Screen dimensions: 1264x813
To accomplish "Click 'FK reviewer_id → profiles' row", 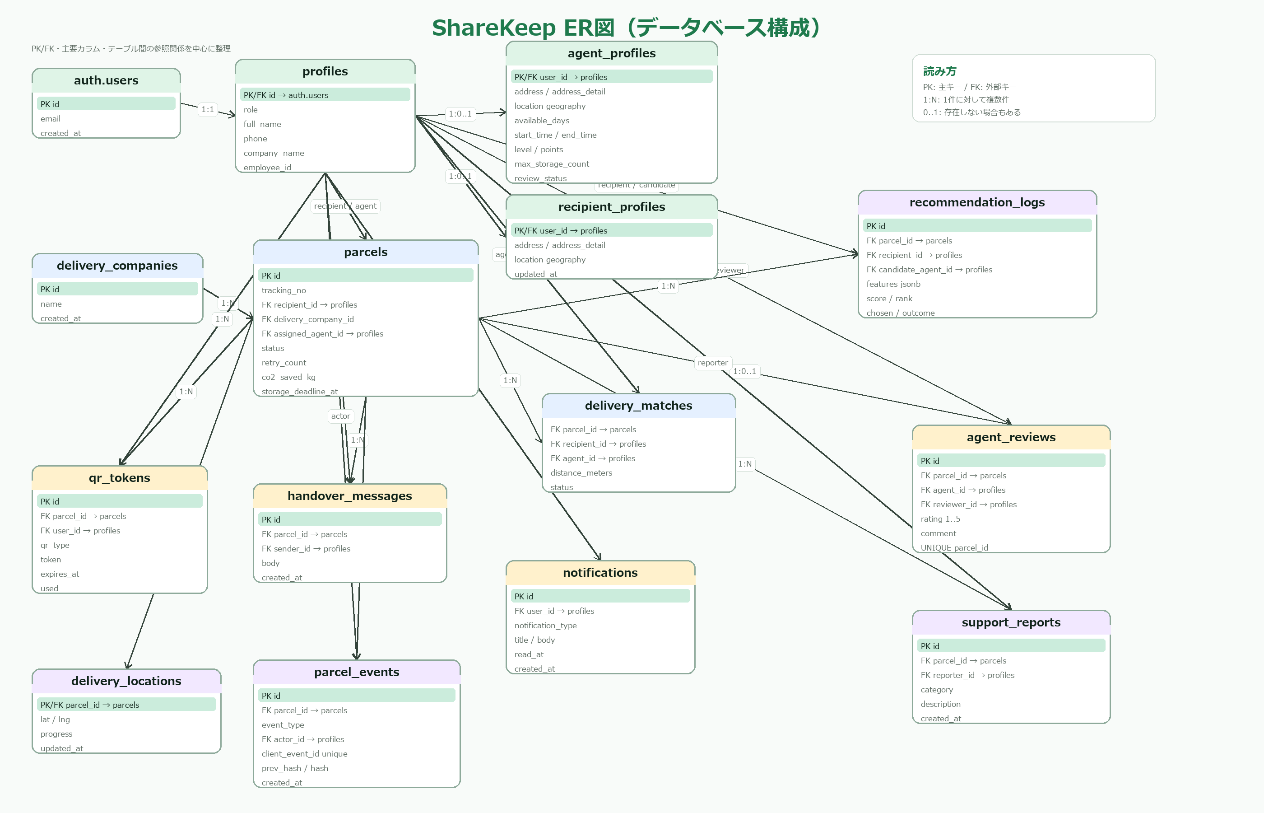I will 969,505.
